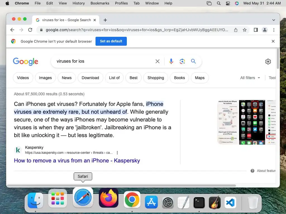
Task: Select the Books filter chip
Action: (x=180, y=78)
